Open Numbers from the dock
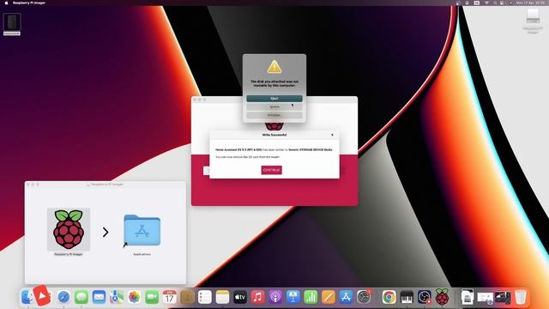Image resolution: width=549 pixels, height=309 pixels. [x=311, y=297]
